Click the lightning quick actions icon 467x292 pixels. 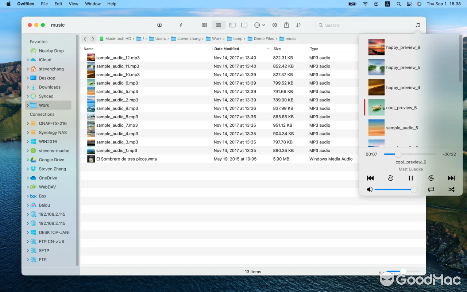[181, 25]
